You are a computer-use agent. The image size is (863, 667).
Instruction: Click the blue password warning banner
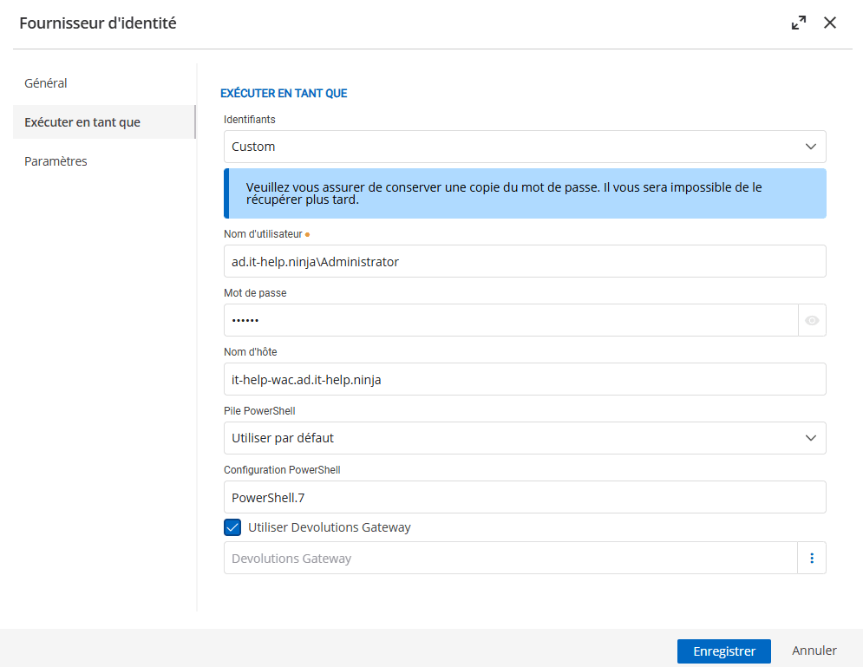pyautogui.click(x=525, y=193)
